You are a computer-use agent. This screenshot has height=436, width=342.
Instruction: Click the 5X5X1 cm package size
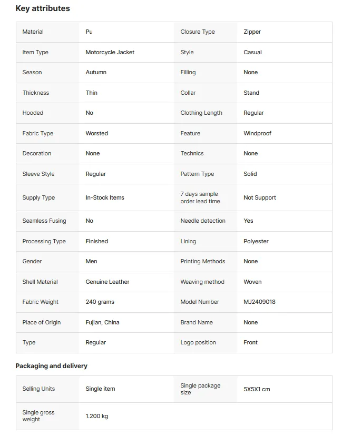tap(257, 389)
